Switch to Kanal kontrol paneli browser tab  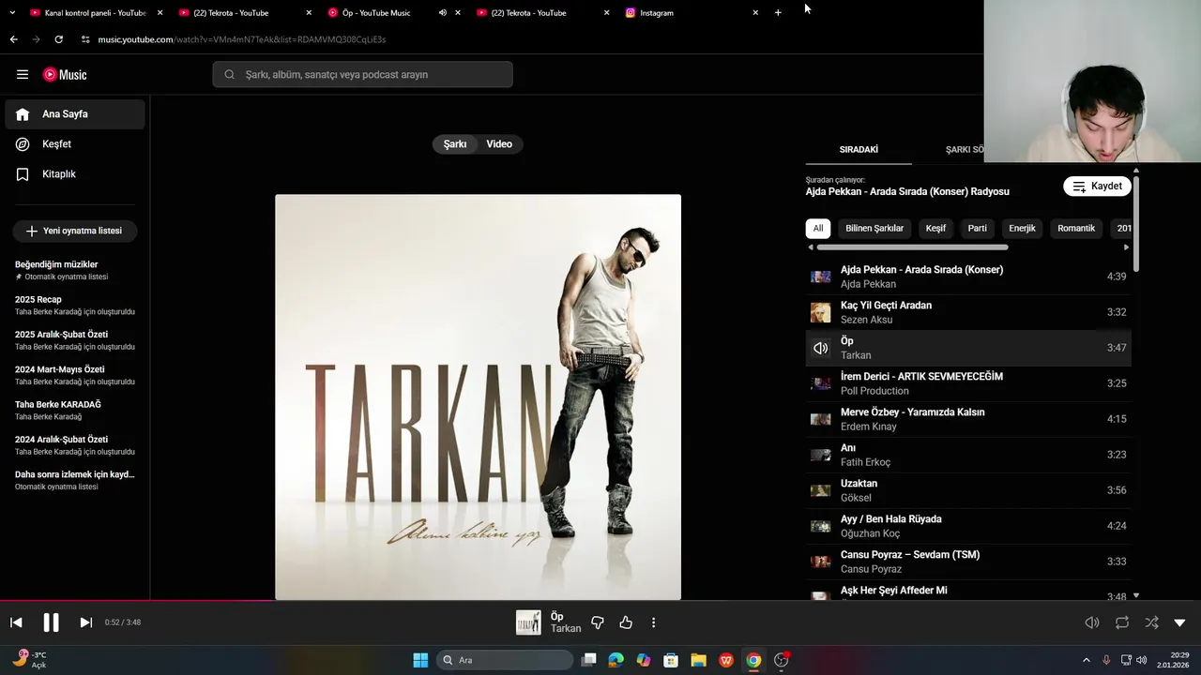(97, 13)
